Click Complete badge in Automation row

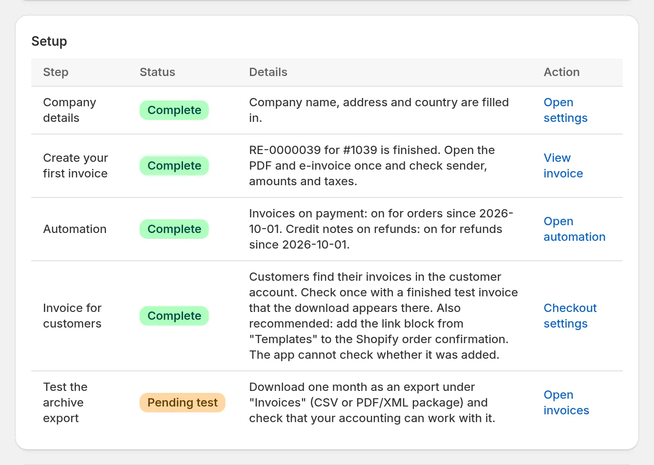tap(174, 229)
